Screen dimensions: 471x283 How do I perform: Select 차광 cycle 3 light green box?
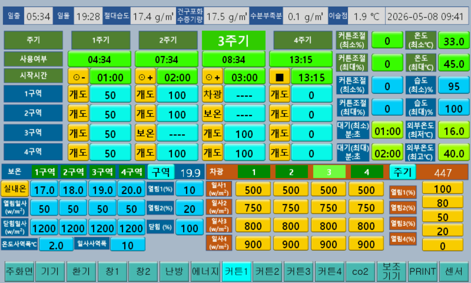[329, 172]
